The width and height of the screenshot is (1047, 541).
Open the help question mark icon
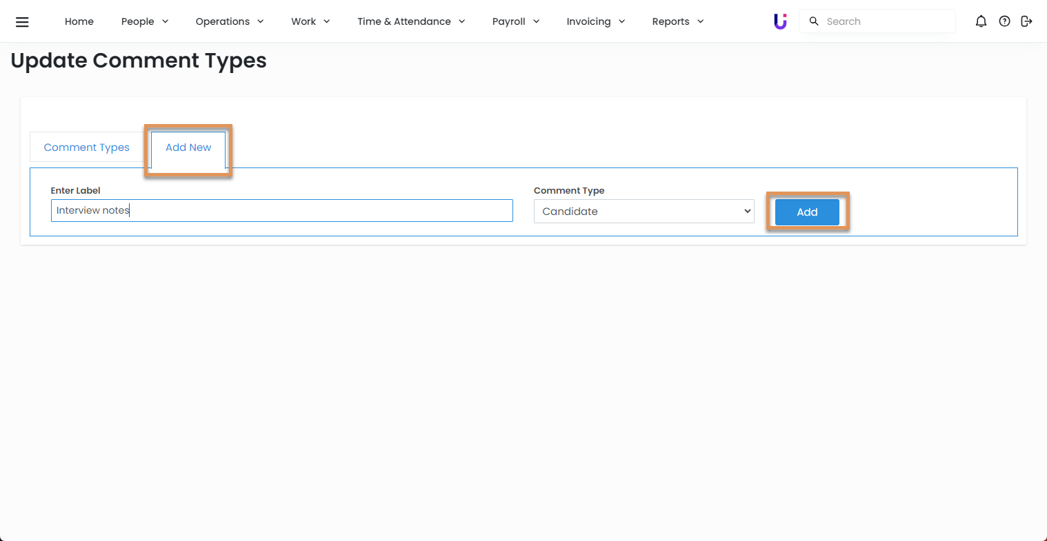click(1004, 21)
